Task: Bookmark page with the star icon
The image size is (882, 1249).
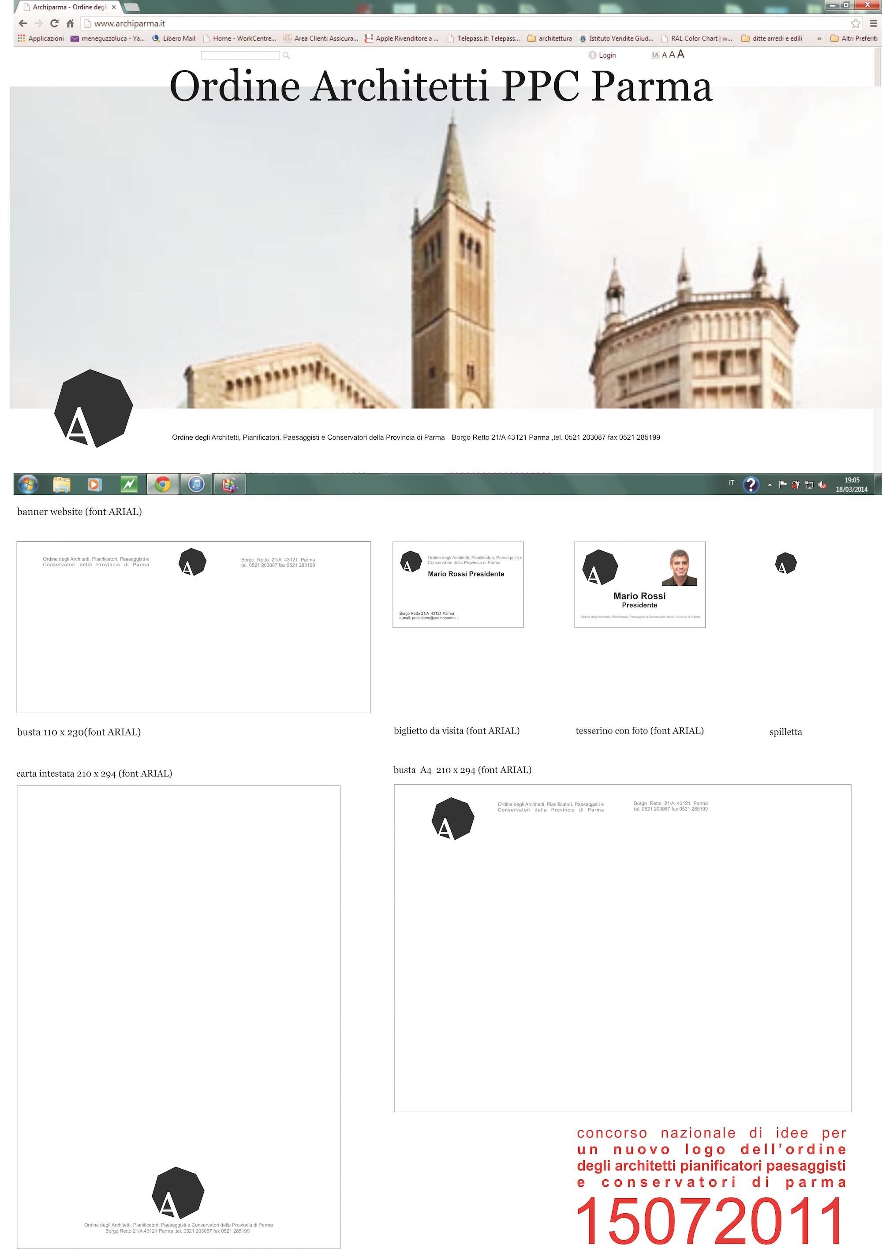Action: pyautogui.click(x=856, y=23)
